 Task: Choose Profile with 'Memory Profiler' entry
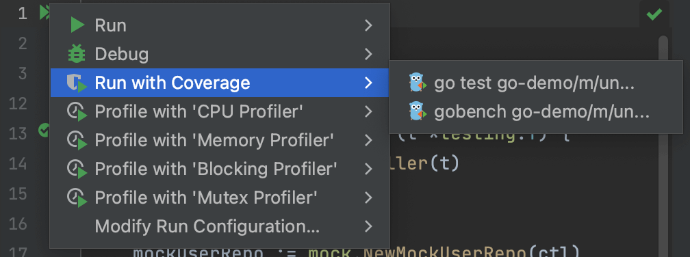click(220, 140)
